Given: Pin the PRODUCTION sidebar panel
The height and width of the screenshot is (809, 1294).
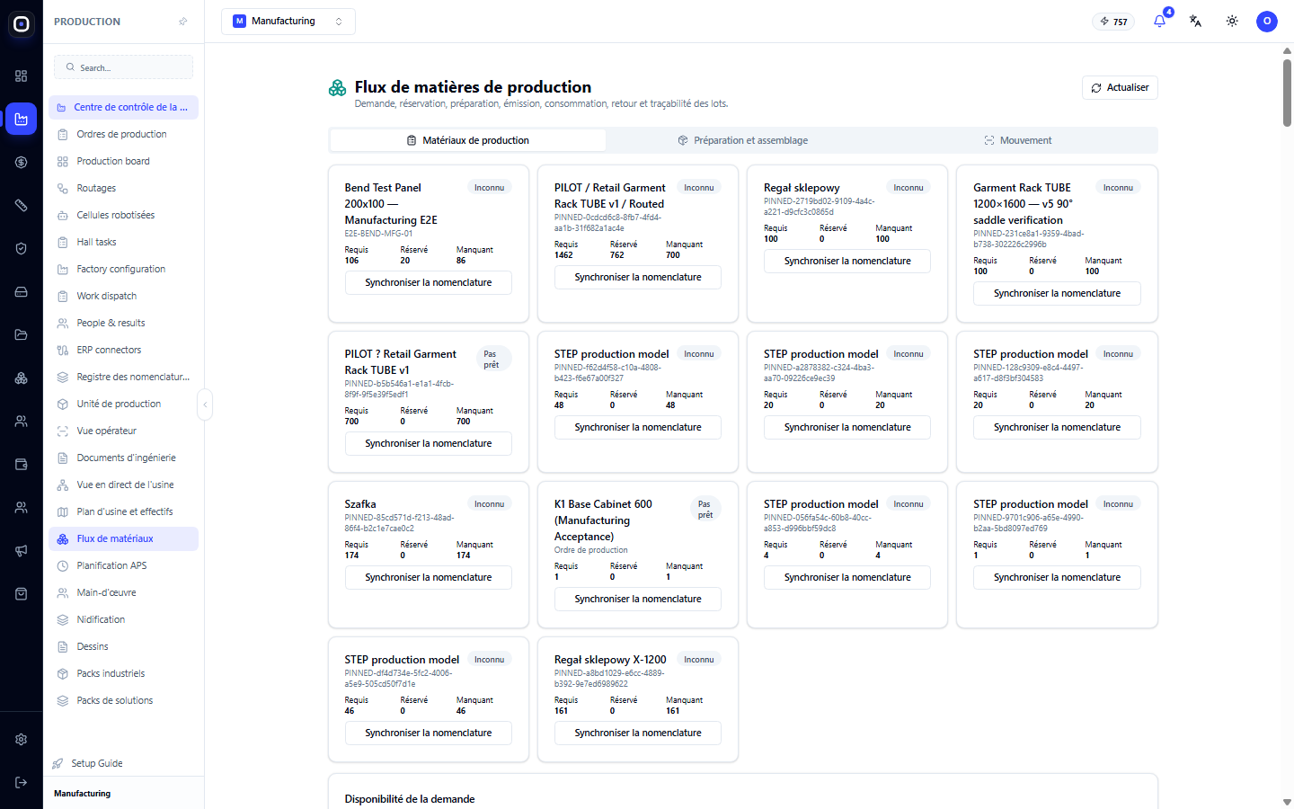Looking at the screenshot, I should pos(183,22).
